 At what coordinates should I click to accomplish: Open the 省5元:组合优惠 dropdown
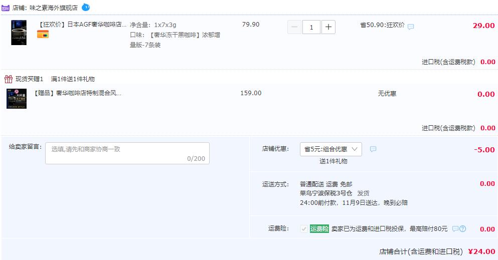[331, 149]
